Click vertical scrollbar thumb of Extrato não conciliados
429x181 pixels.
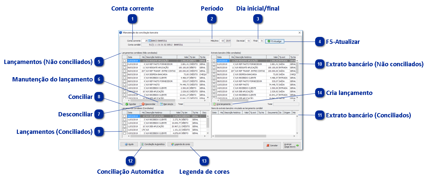point(297,68)
